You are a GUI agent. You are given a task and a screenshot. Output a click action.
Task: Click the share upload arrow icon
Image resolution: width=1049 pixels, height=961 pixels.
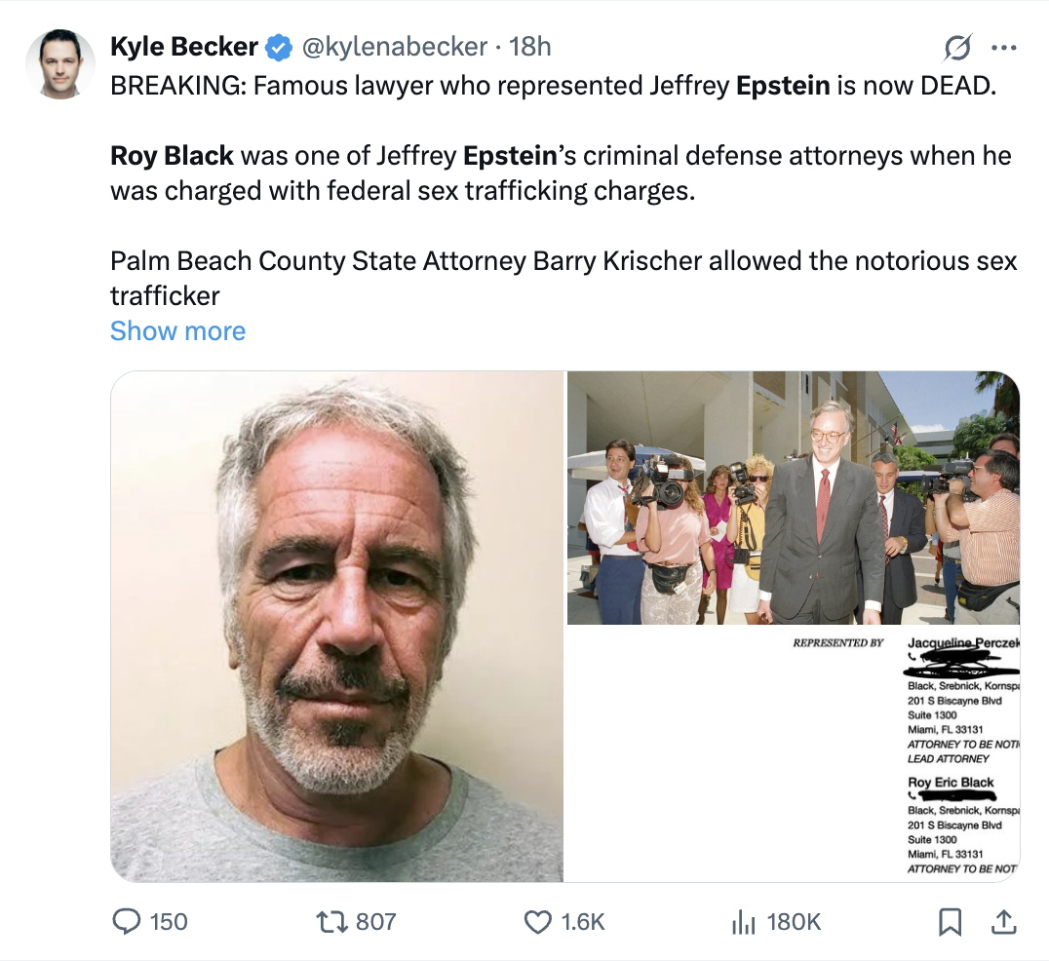[1004, 920]
